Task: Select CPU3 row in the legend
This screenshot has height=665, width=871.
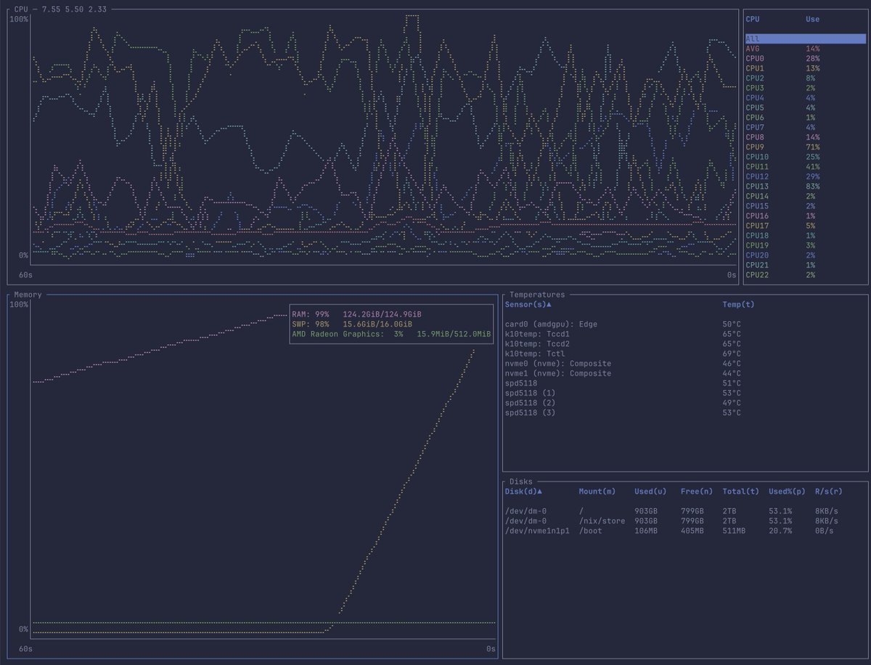Action: coord(804,88)
